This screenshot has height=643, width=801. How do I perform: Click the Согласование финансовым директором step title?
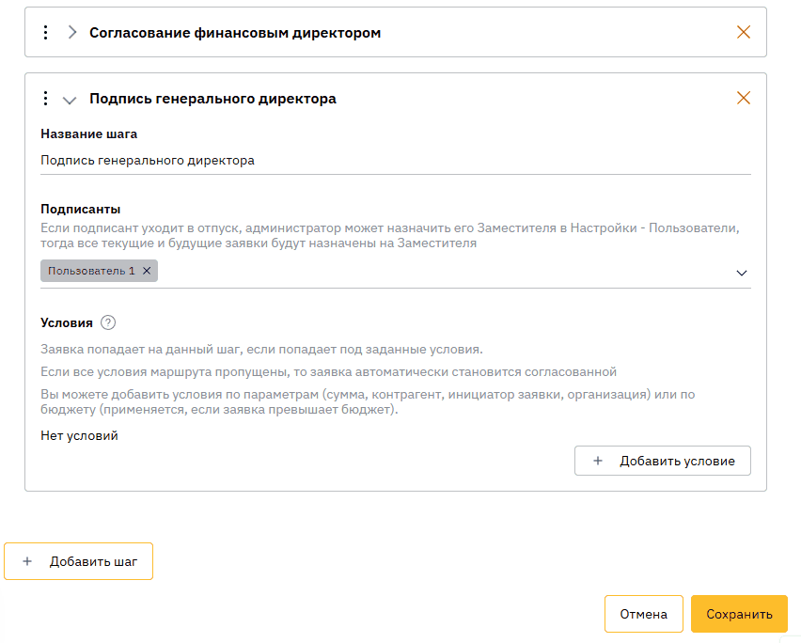coord(235,33)
